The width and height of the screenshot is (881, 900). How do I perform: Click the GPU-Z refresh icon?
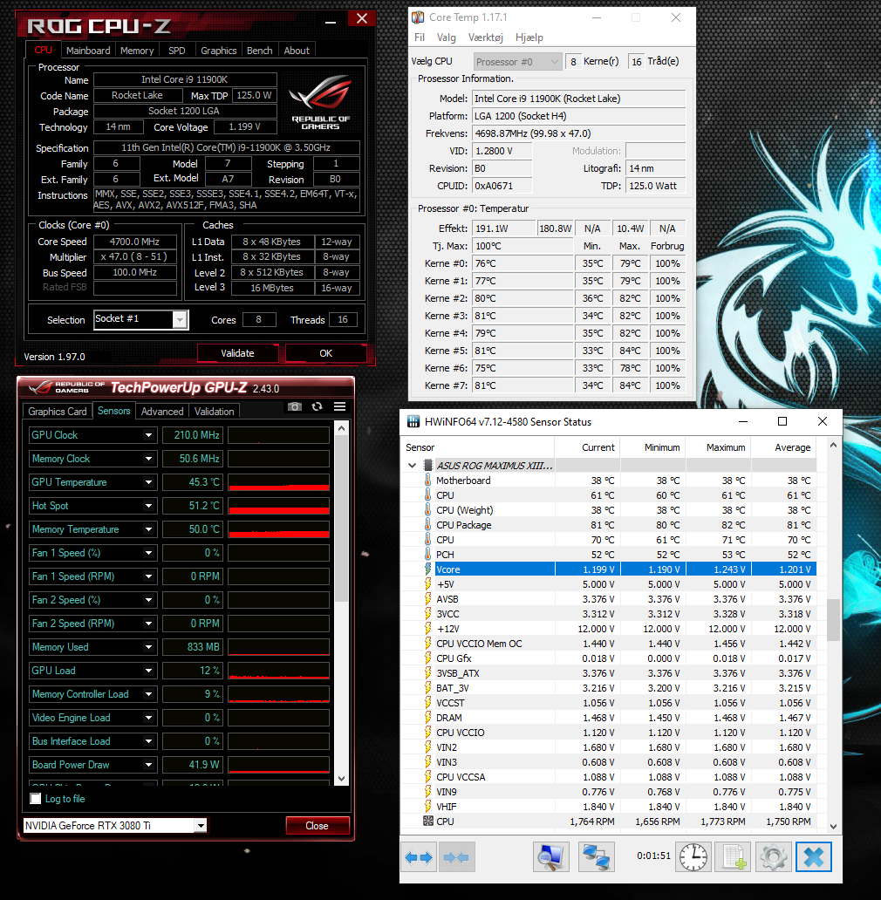(x=317, y=407)
